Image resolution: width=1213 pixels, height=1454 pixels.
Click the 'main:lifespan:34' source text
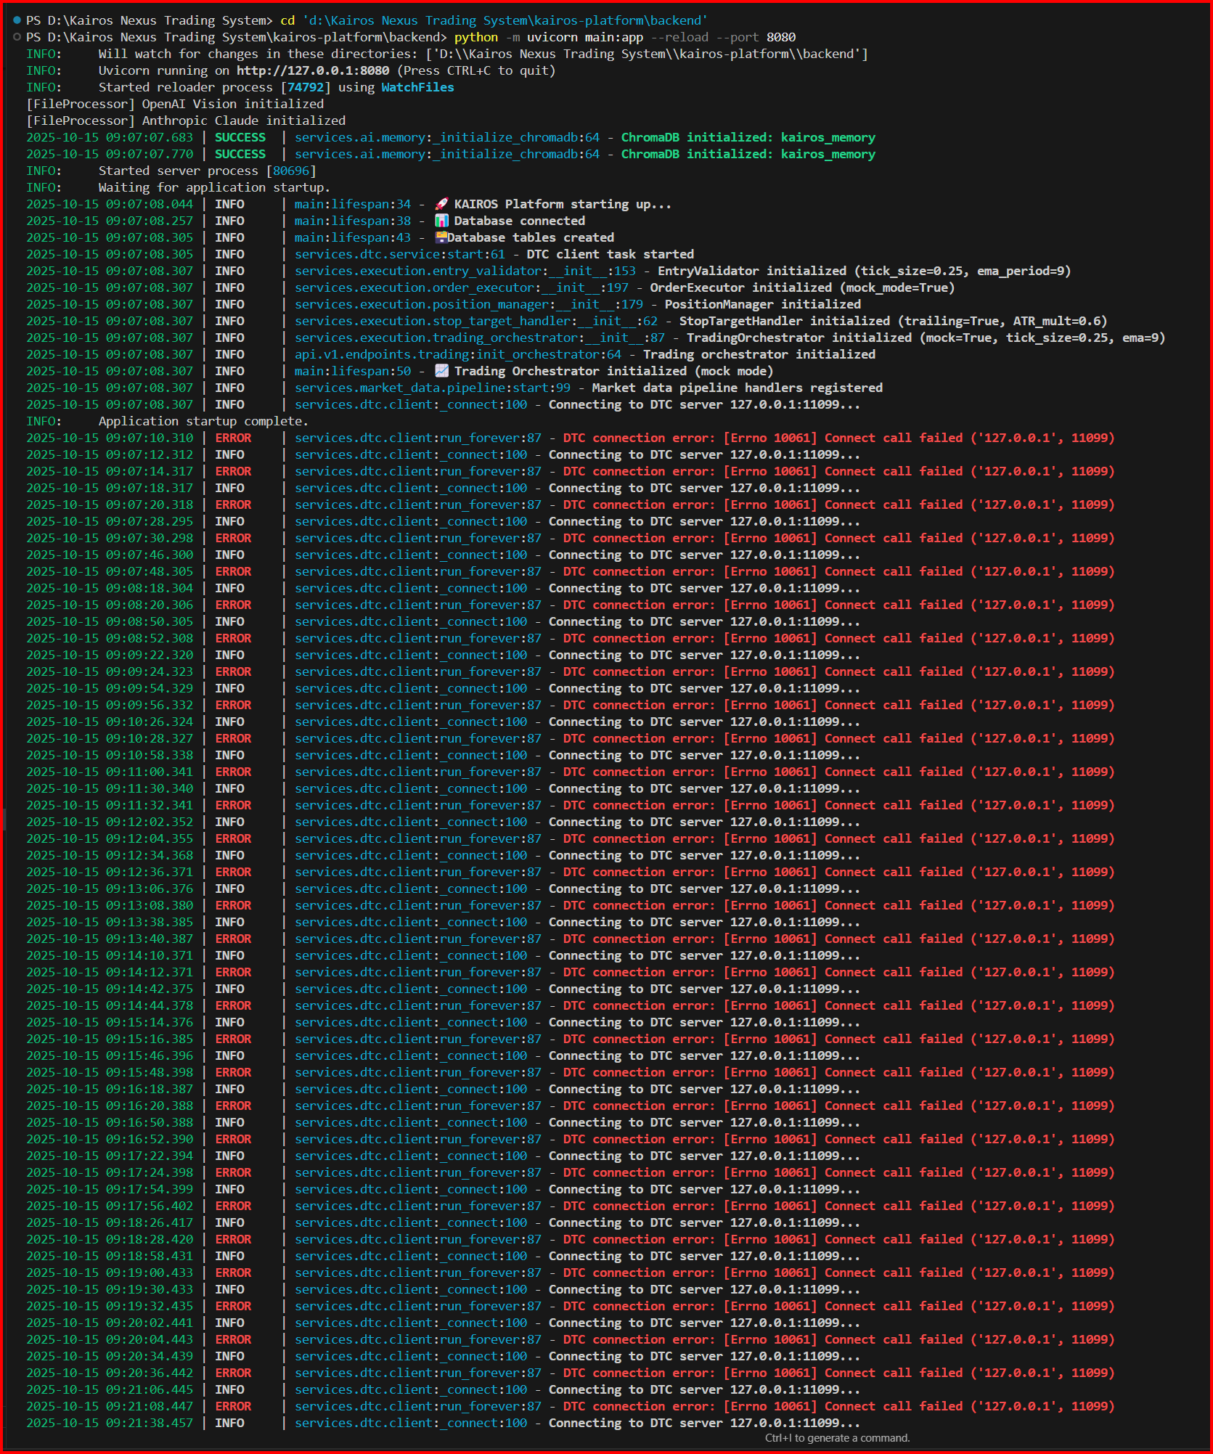click(353, 204)
